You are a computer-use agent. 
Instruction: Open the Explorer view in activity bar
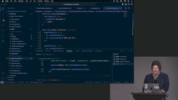[x=3, y=9]
